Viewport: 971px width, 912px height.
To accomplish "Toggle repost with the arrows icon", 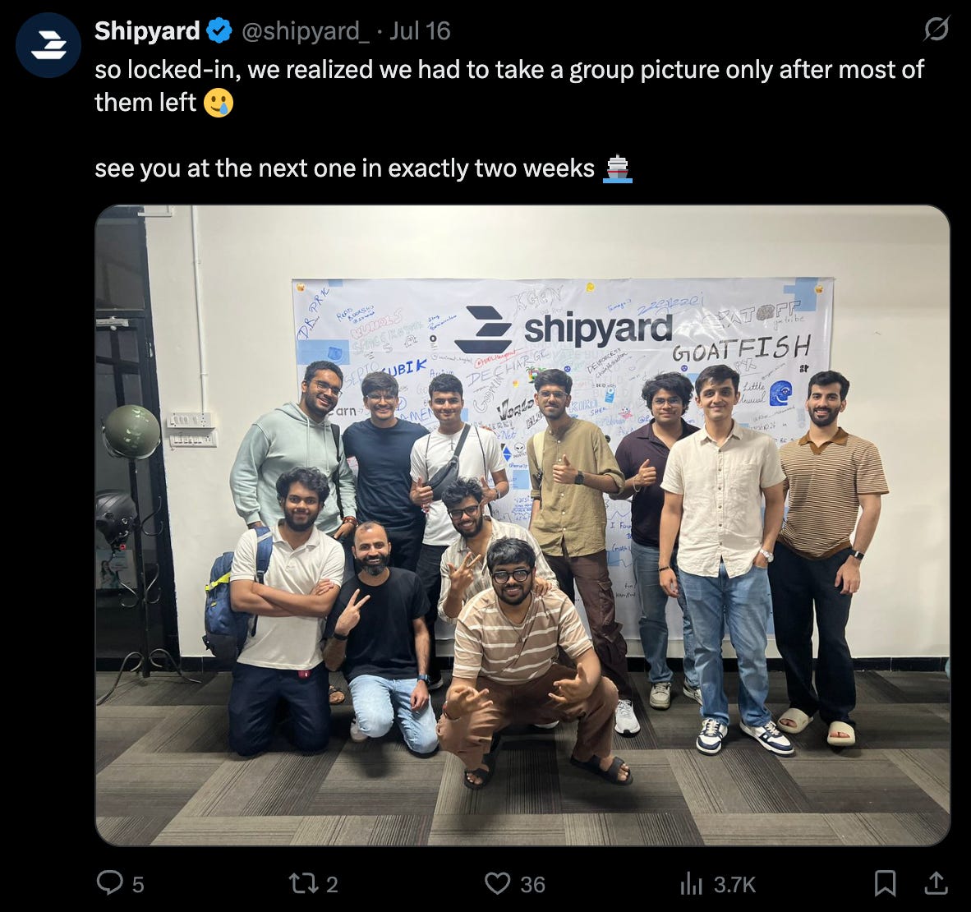I will click(303, 883).
